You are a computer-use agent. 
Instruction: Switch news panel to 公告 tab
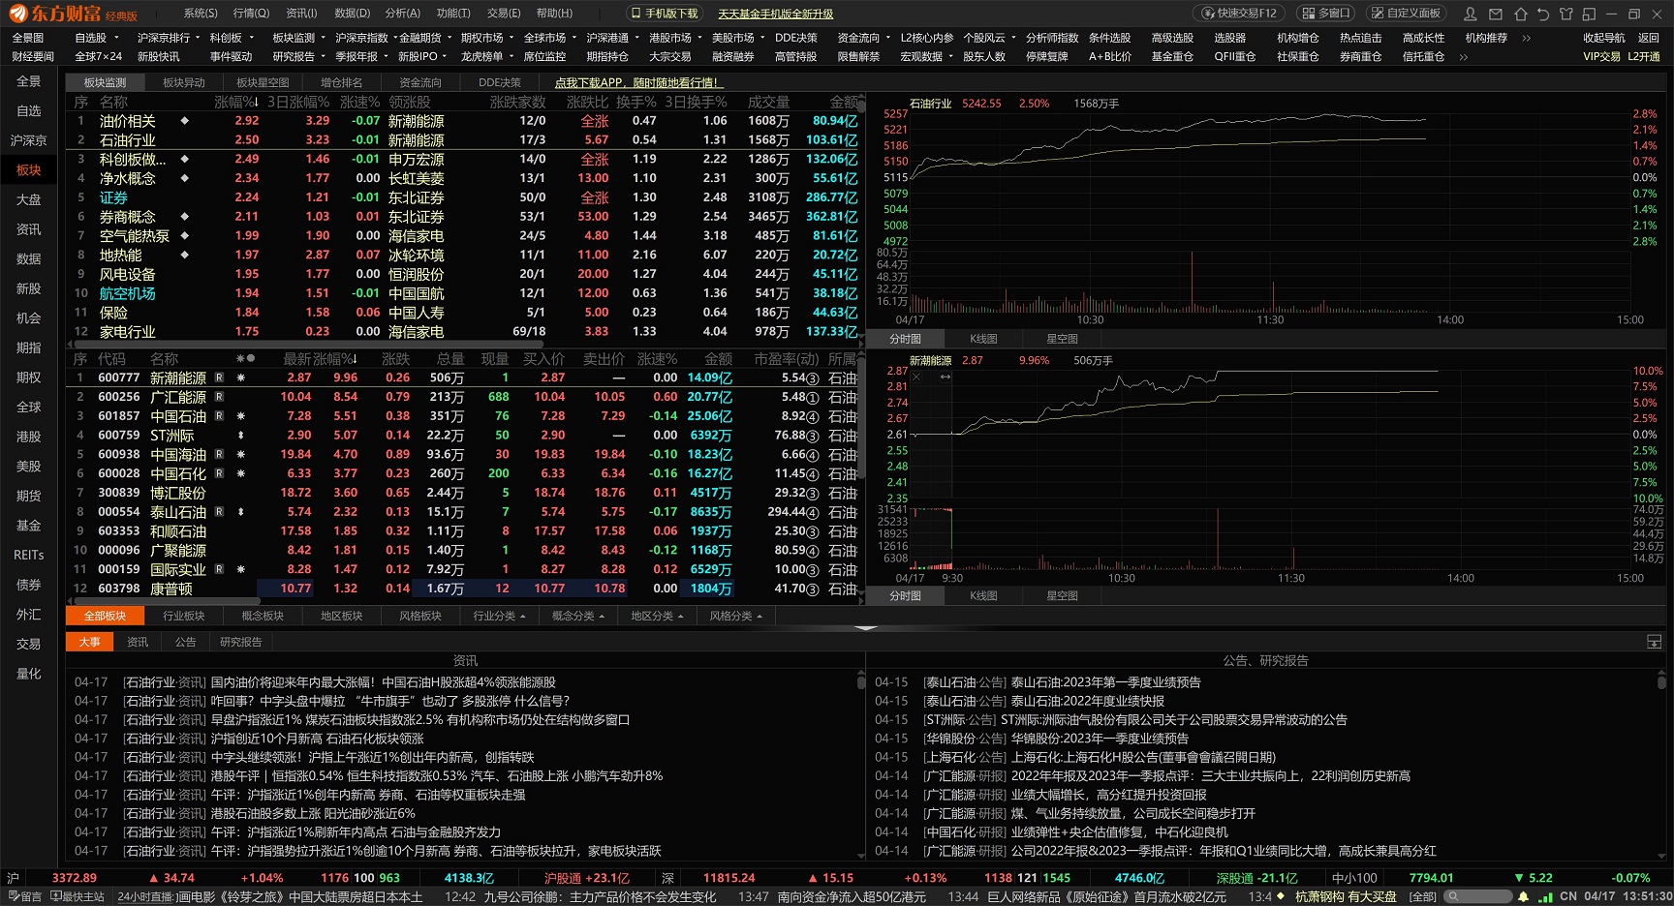[185, 642]
